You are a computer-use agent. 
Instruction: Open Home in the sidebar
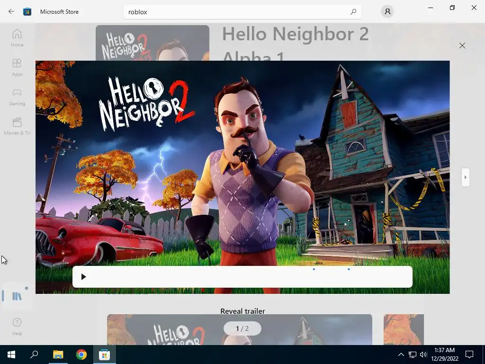(17, 38)
